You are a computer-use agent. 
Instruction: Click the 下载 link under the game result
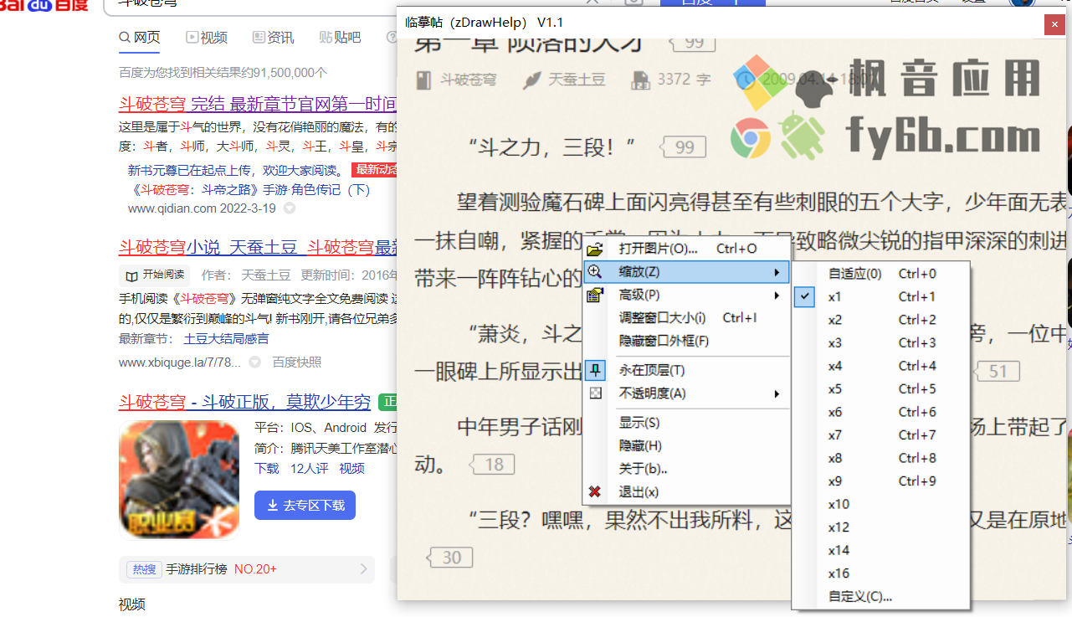pos(267,469)
